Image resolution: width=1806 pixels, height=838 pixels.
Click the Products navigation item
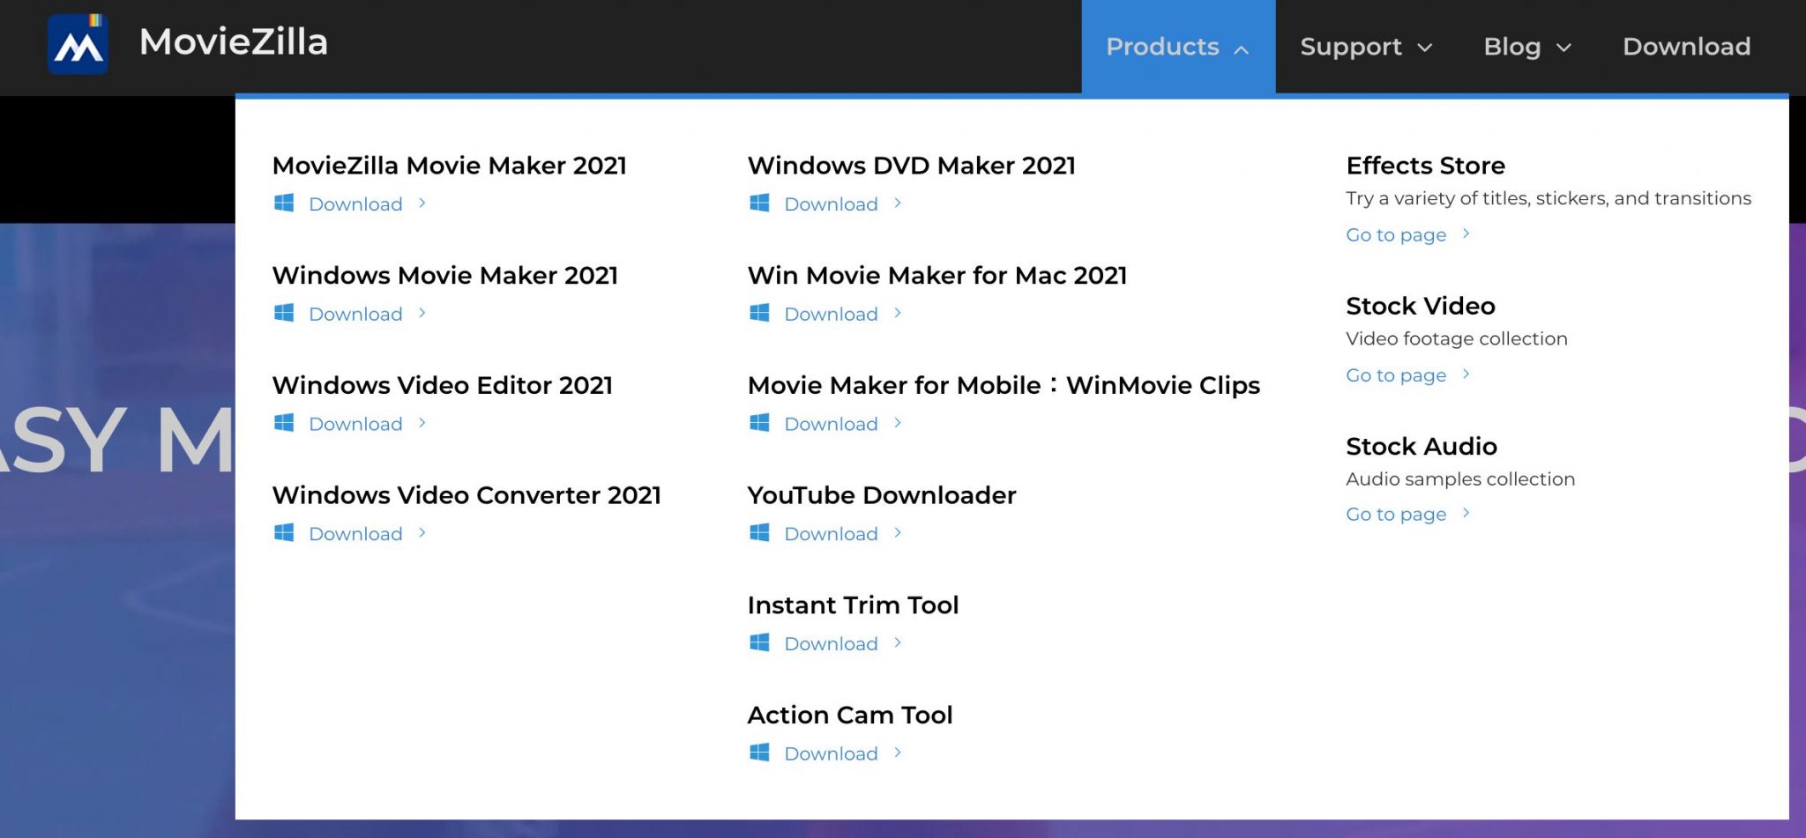coord(1162,47)
